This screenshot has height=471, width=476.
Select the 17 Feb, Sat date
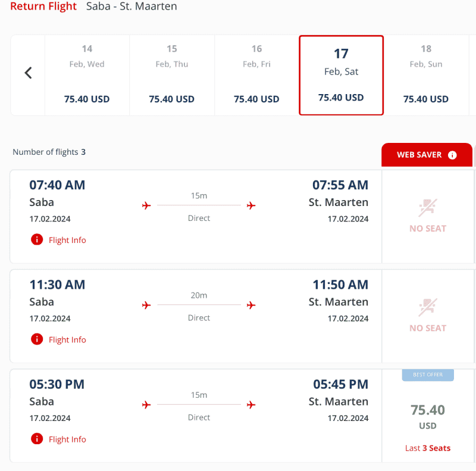coord(341,75)
